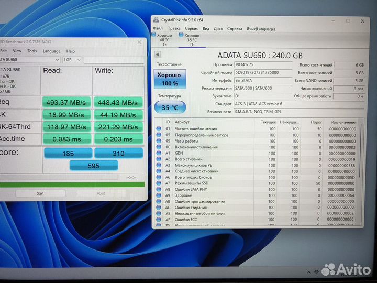Click the CrystalDiskInfo title bar app icon
377x283 pixels.
click(156, 20)
